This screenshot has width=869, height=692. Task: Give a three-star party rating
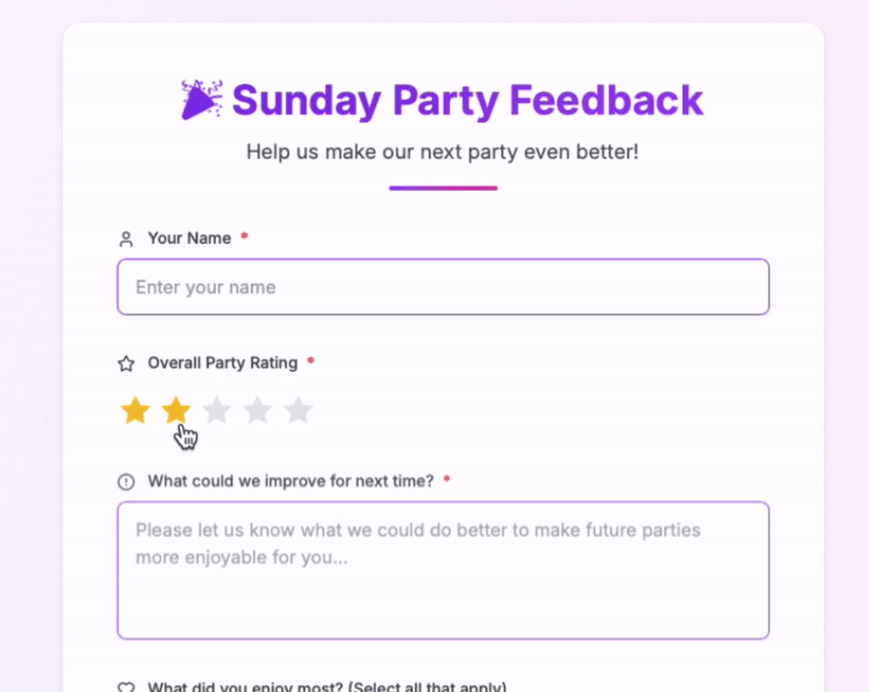[x=217, y=410]
